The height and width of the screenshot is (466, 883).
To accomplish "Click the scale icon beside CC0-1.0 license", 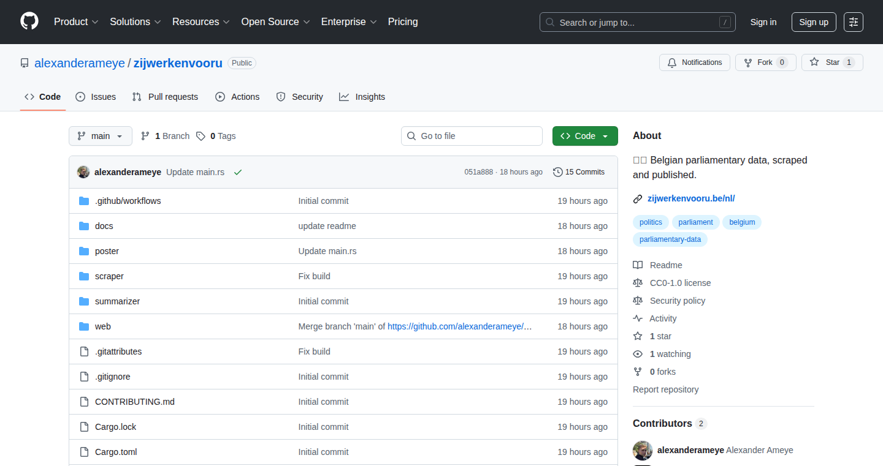I will pos(638,283).
